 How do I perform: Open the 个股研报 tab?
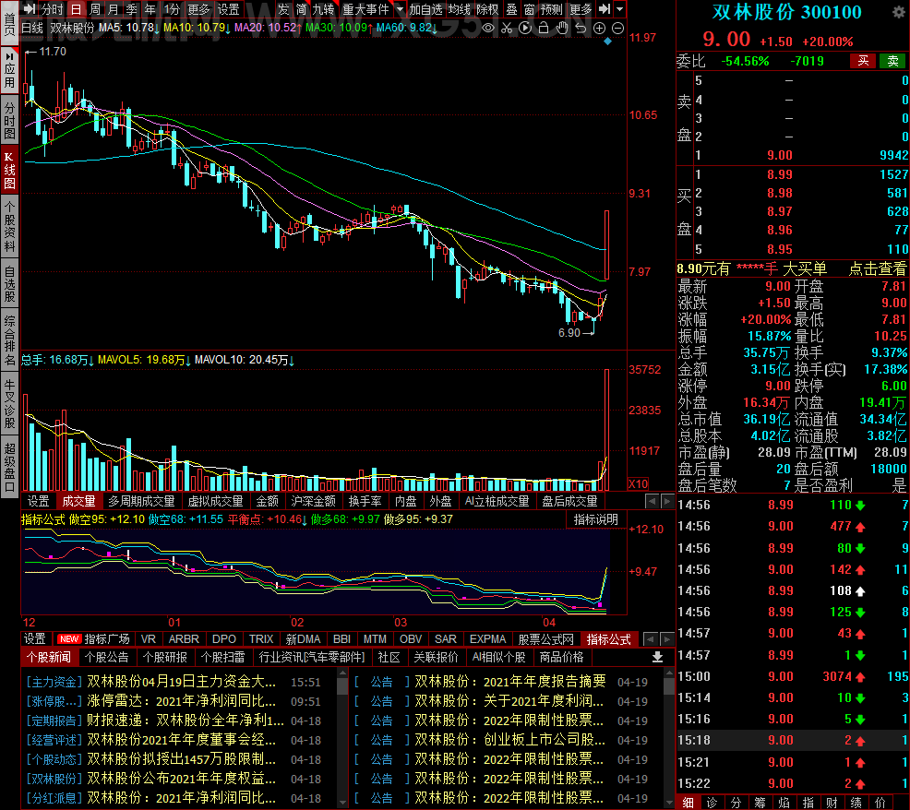pyautogui.click(x=165, y=657)
